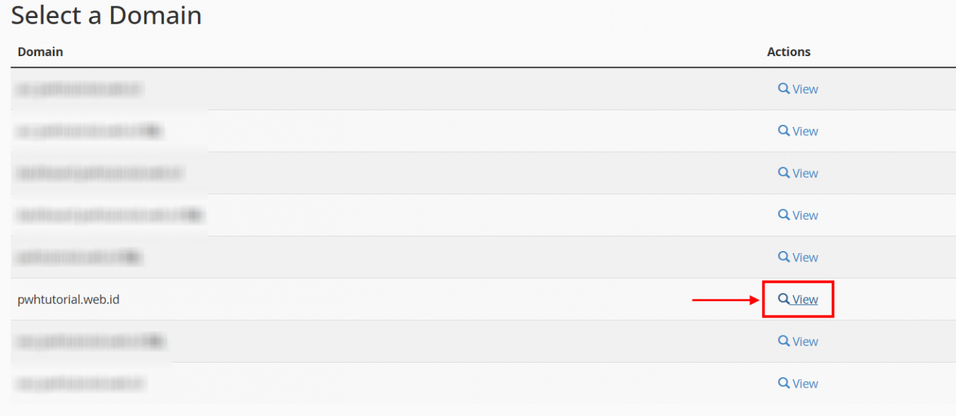Image resolution: width=956 pixels, height=416 pixels.
Task: Select the magnifier icon in the fifth domain row
Action: [x=784, y=257]
